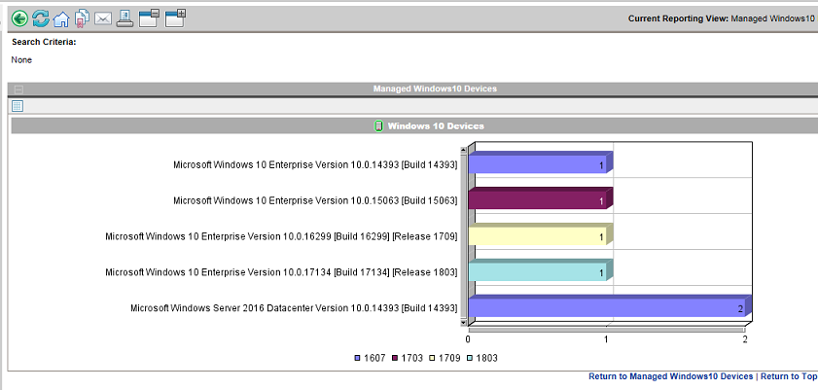Click label ending in '[Release 1803]'
Viewport: 818px width, 390px height.
(281, 272)
